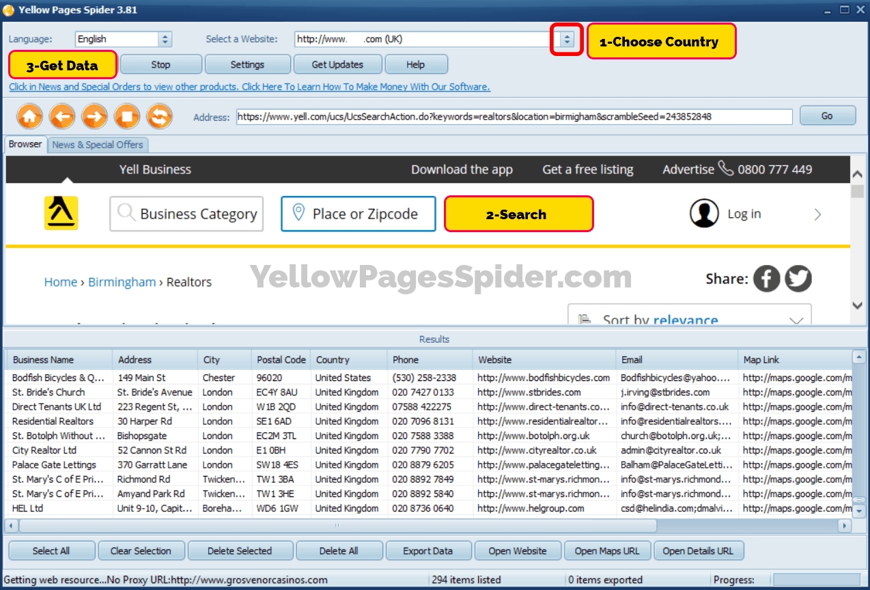The image size is (870, 590).
Task: Go to browser home page icon
Action: coord(29,116)
